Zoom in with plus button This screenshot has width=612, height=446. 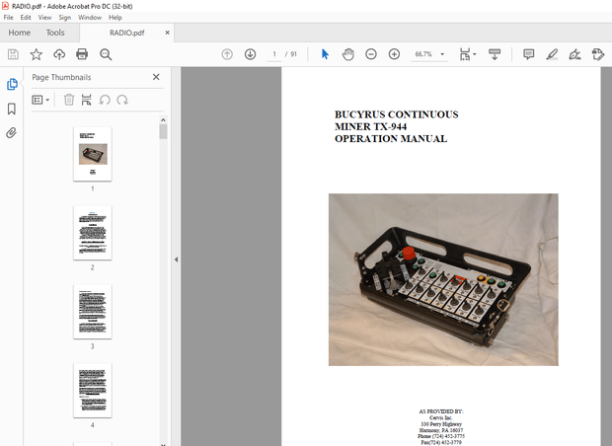point(394,54)
